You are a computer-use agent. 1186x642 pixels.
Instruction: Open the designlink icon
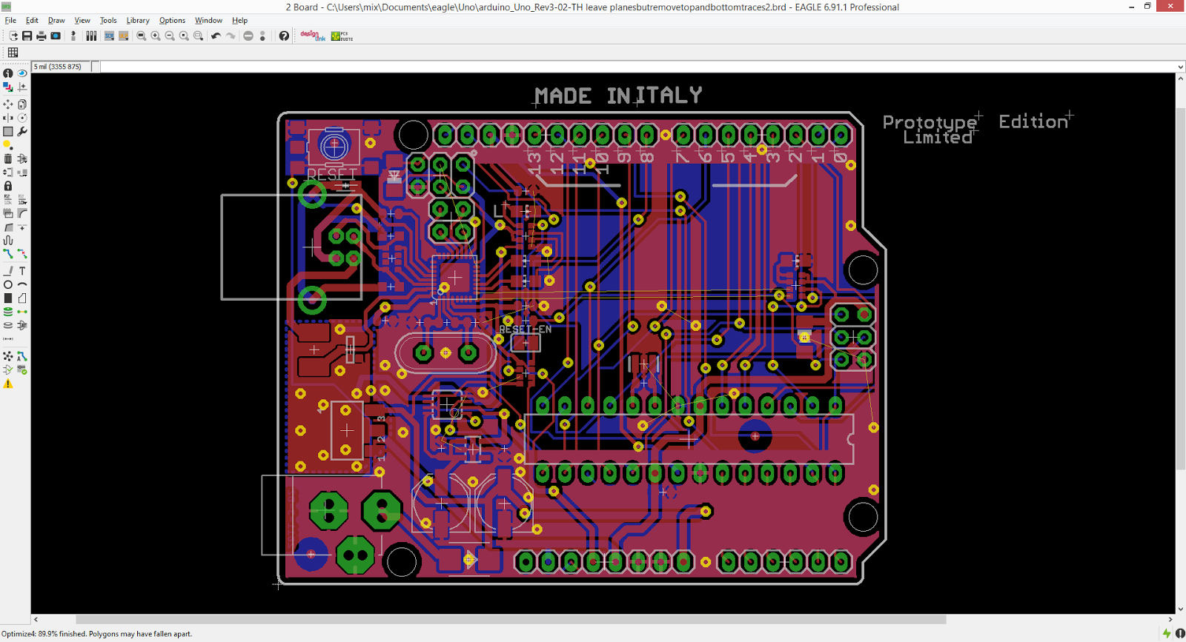pos(312,36)
